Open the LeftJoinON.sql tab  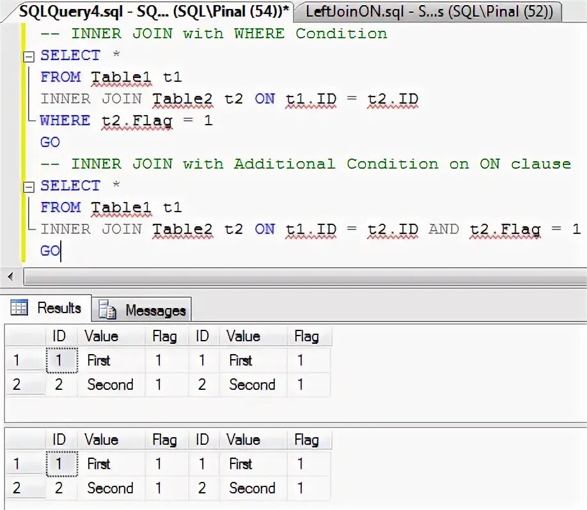[429, 12]
